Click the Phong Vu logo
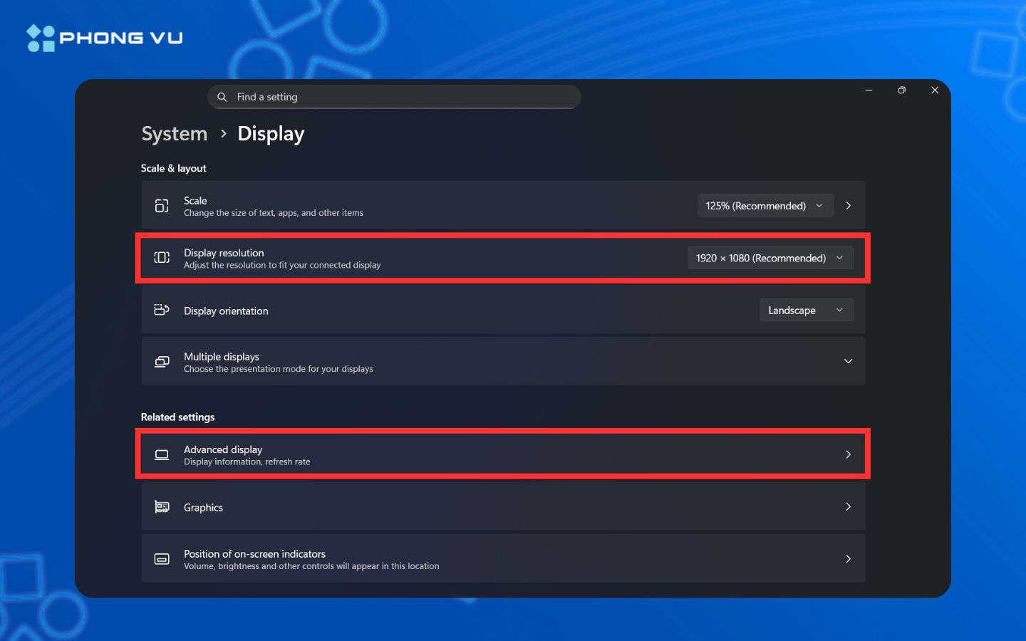 pyautogui.click(x=104, y=37)
